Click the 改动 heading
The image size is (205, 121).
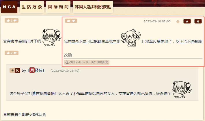[x=68, y=55]
